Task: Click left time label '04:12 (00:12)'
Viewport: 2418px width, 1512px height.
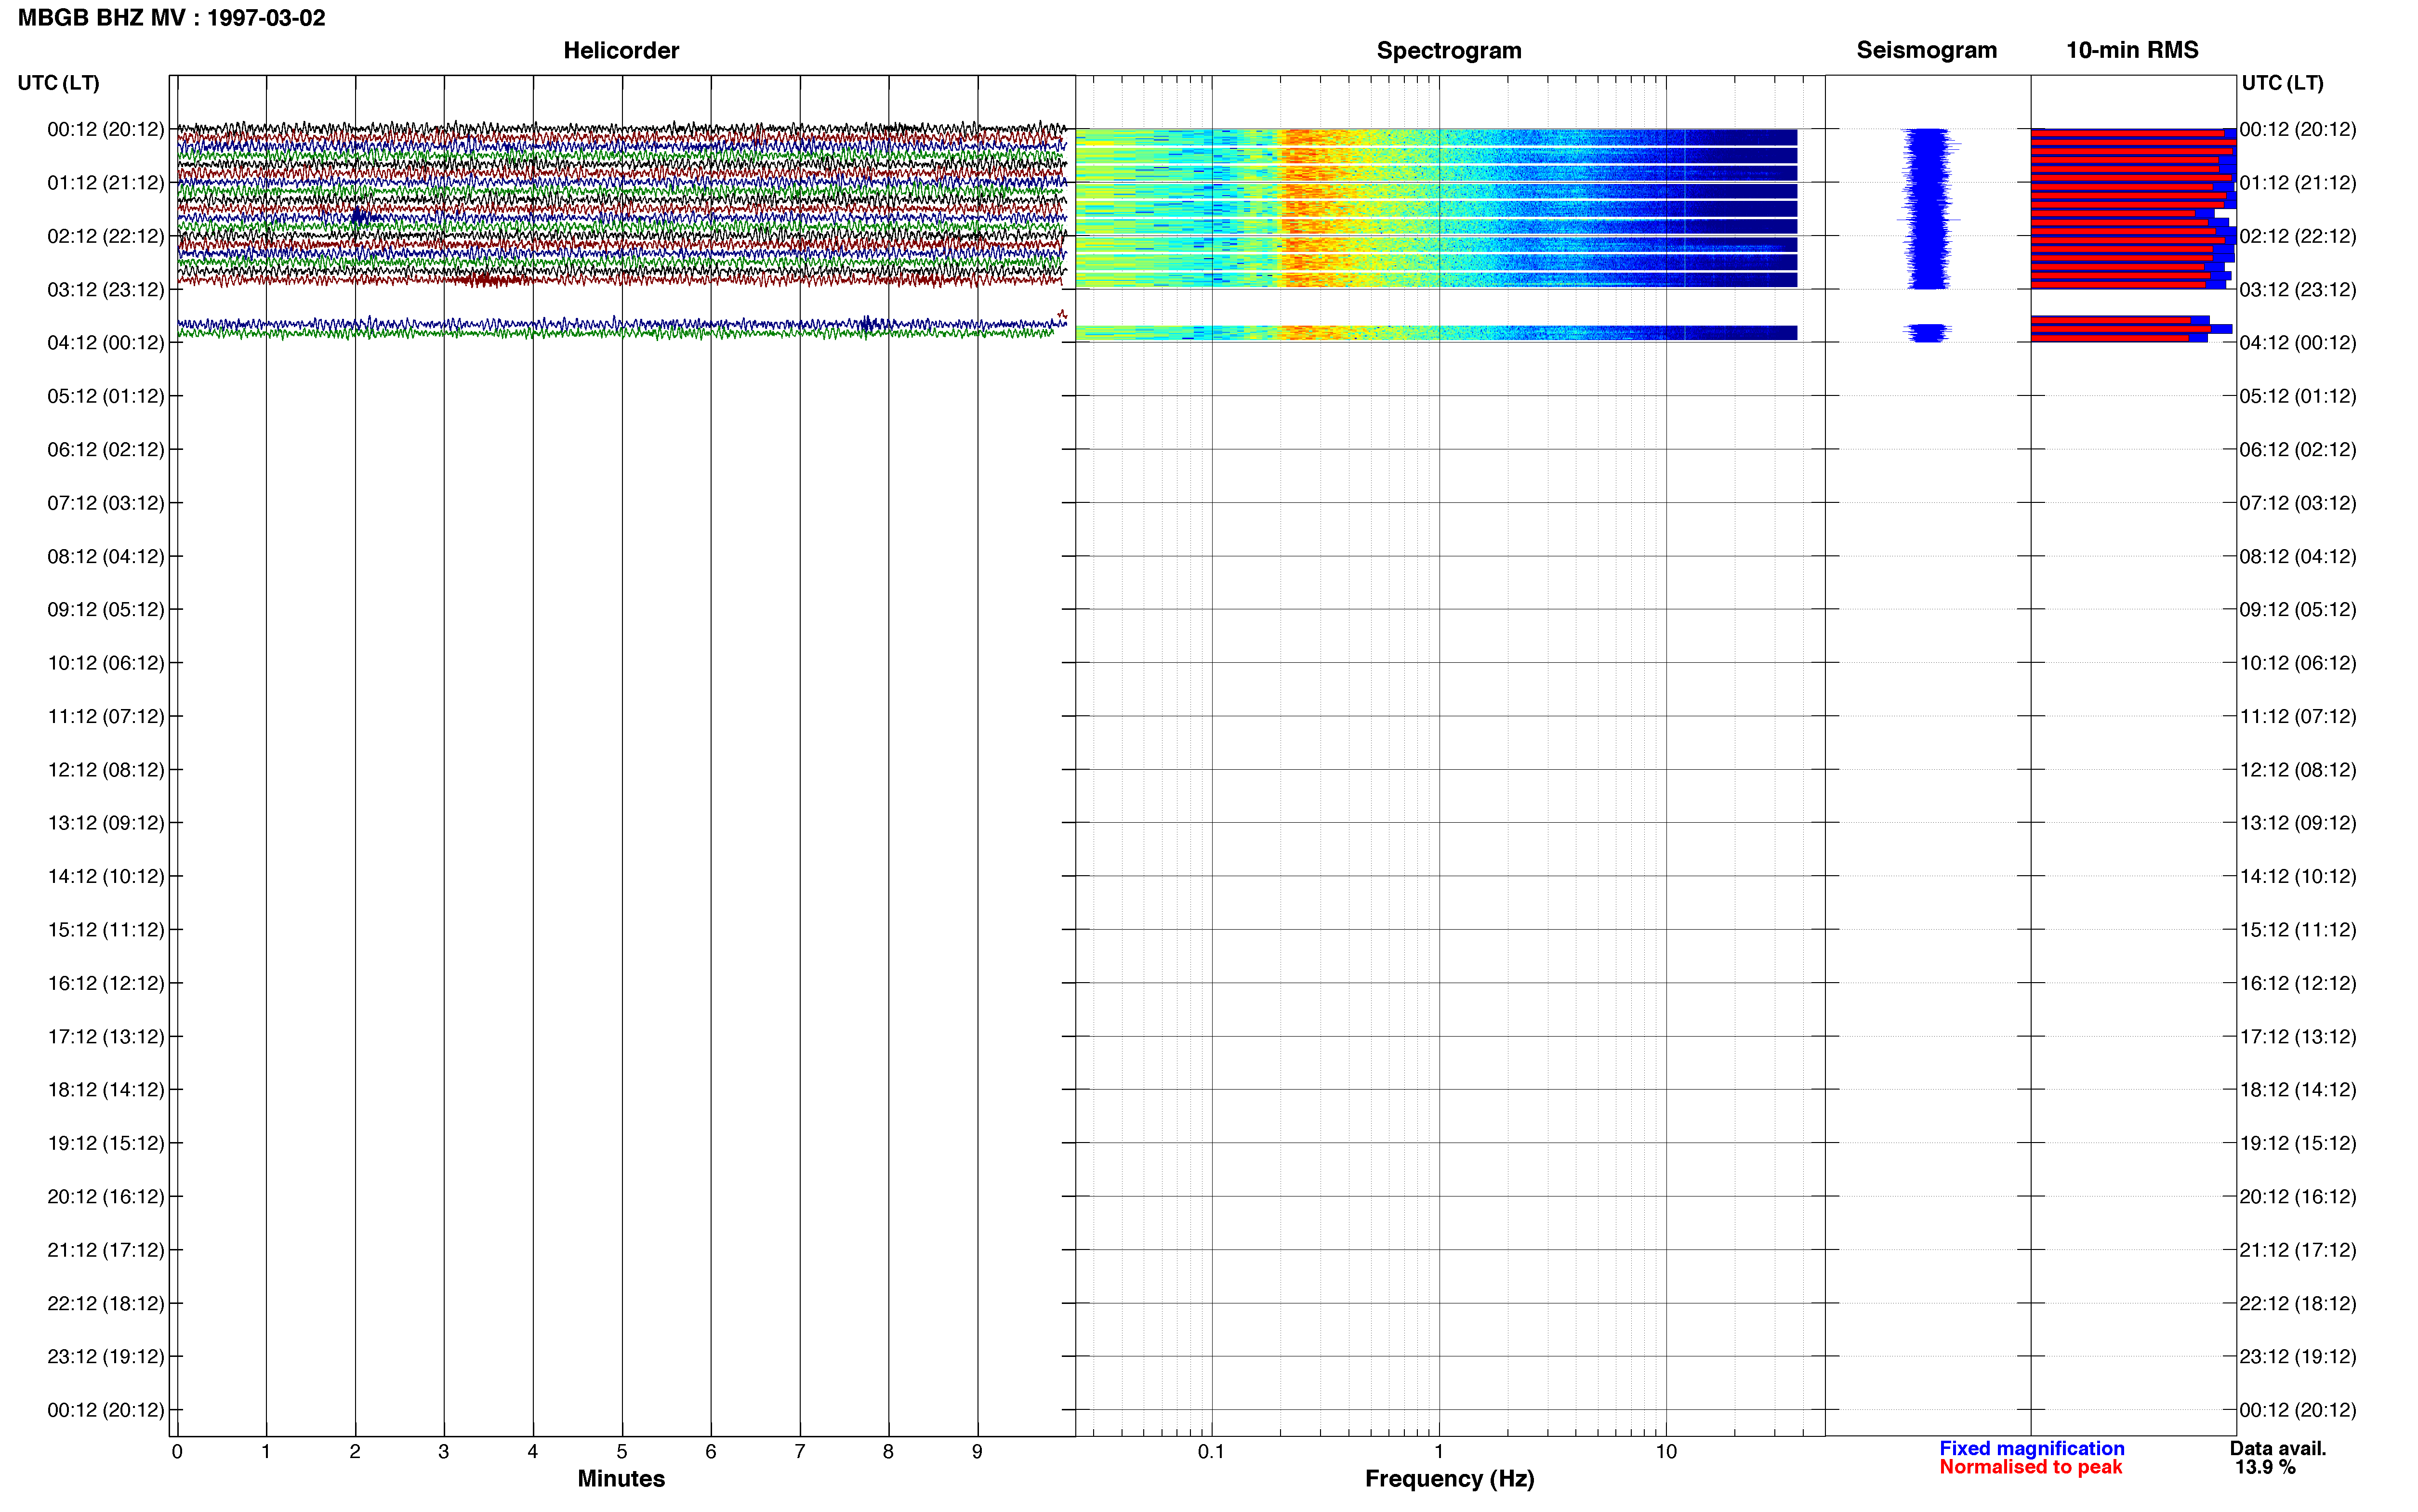Action: (x=106, y=343)
